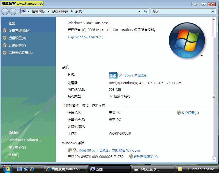Click scrollbar down arrow
This screenshot has width=219, height=173.
214,159
